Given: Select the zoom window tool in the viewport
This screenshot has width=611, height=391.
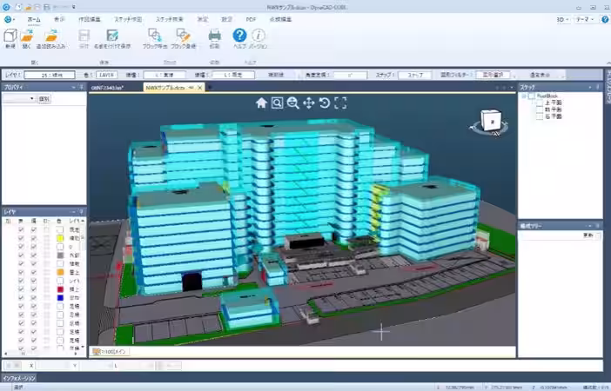Looking at the screenshot, I should point(277,103).
